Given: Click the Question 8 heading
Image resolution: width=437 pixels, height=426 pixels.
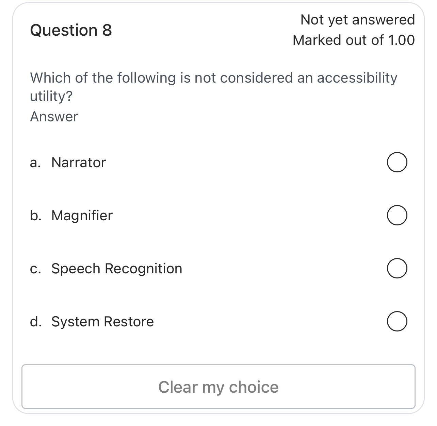Looking at the screenshot, I should [x=71, y=30].
